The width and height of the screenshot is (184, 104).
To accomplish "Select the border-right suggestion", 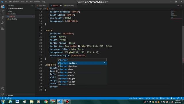I will [82, 79].
